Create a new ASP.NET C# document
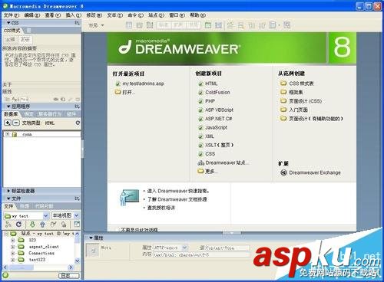This screenshot has height=282, width=384. [215, 119]
